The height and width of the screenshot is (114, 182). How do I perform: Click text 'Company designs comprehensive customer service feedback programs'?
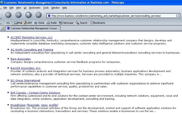coord(56,62)
